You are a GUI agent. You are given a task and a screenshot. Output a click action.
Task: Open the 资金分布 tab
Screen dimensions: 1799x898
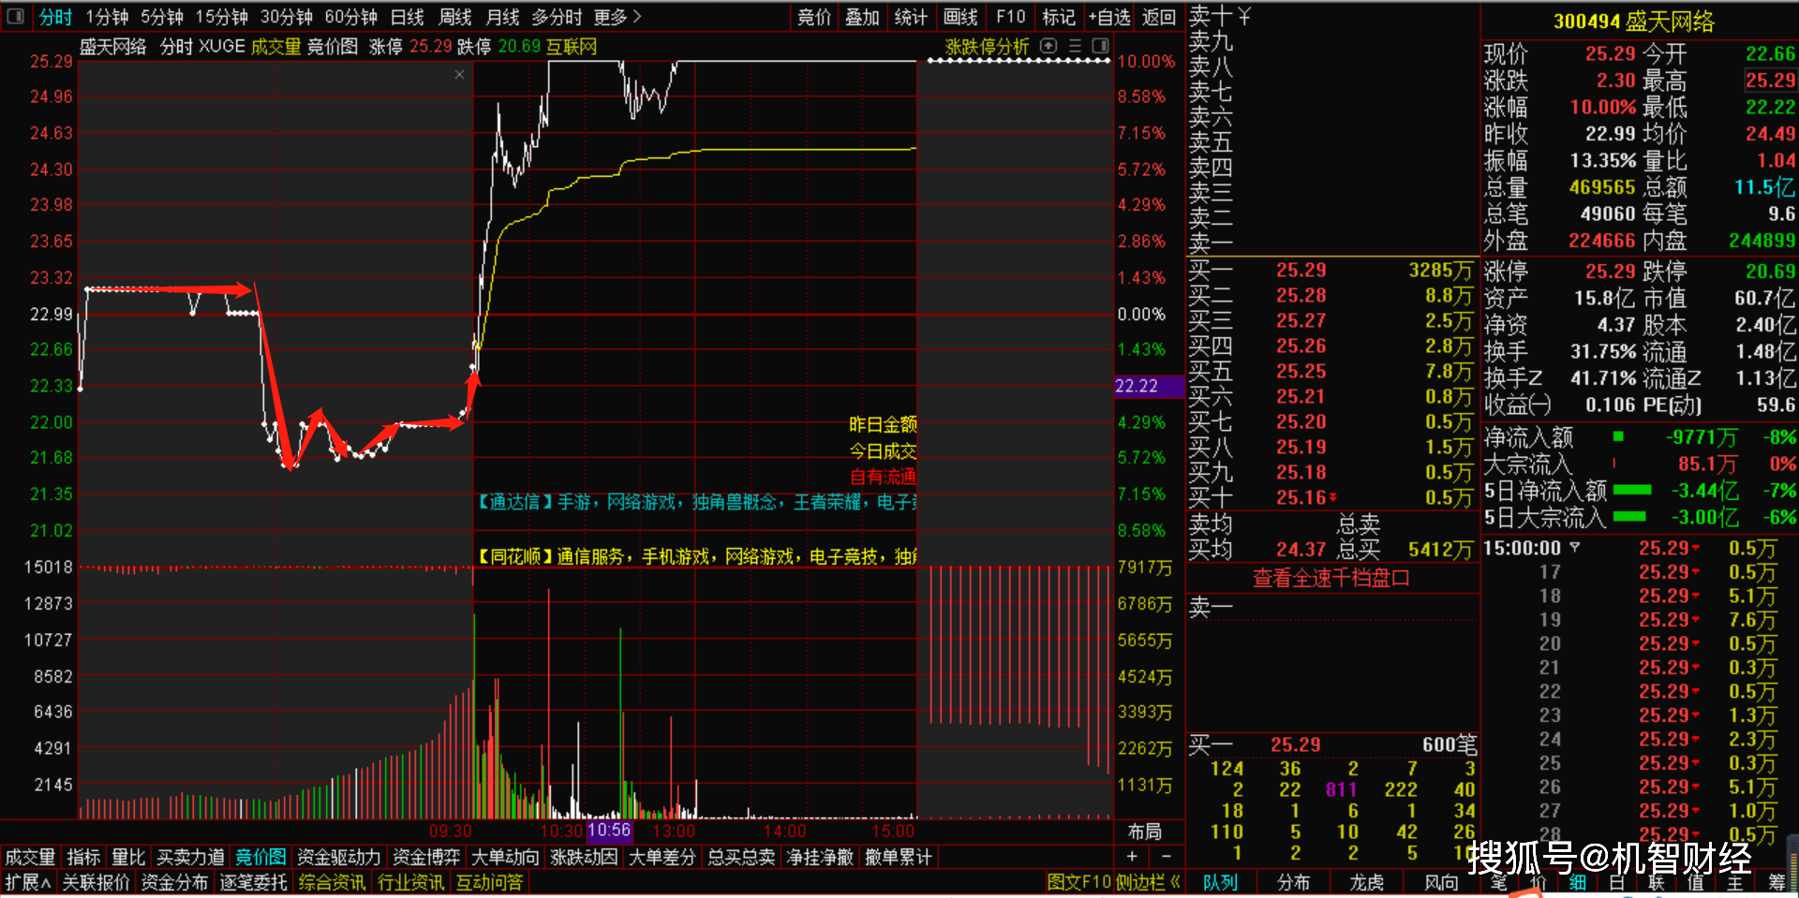174,882
